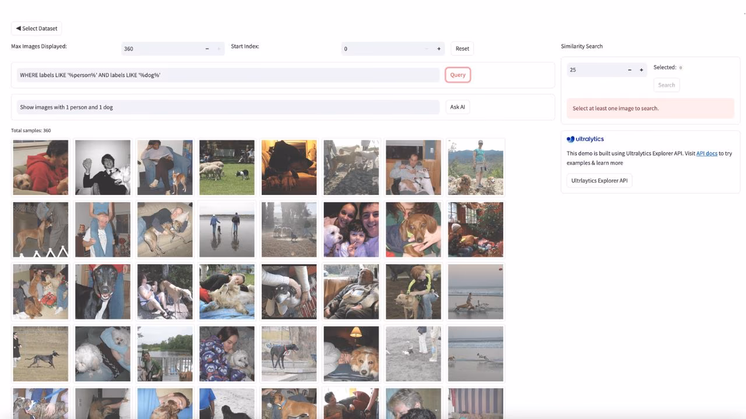Select thumbnail of man sleeping on brown couch
The width and height of the screenshot is (746, 419).
point(351,292)
